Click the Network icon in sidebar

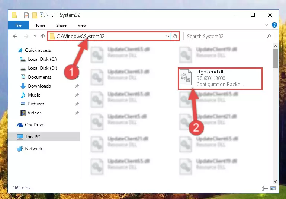point(20,149)
